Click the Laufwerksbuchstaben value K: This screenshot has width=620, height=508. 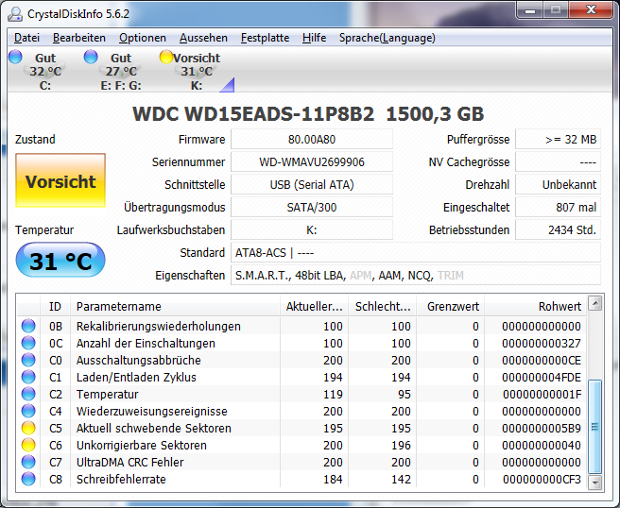pyautogui.click(x=312, y=229)
